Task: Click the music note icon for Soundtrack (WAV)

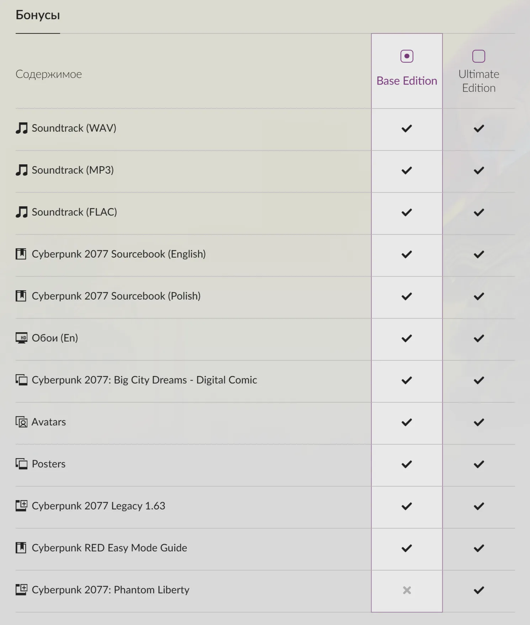Action: (x=21, y=128)
